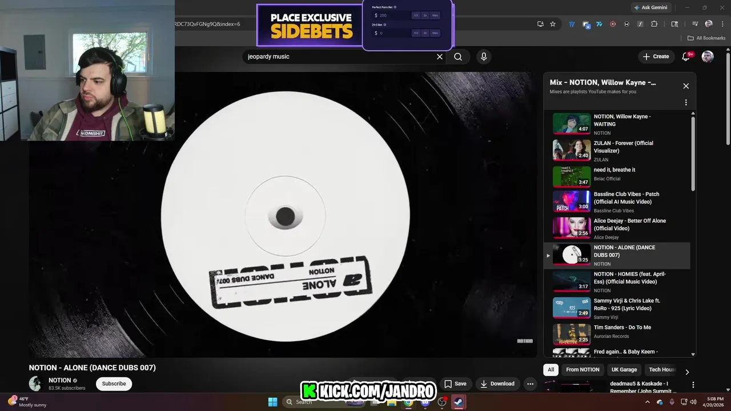The image size is (731, 411).
Task: Open Chrome from the taskbar
Action: pyautogui.click(x=408, y=402)
